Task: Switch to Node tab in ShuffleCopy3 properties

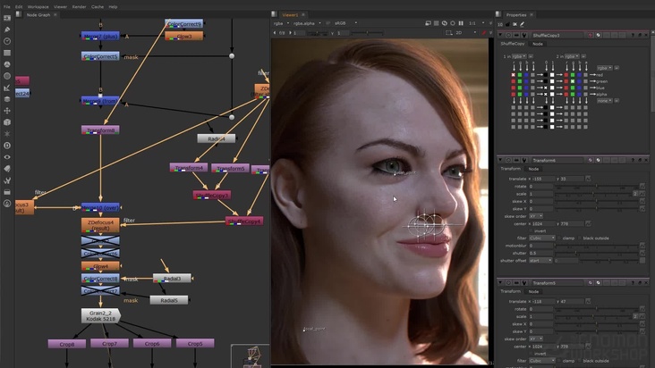Action: tap(537, 44)
